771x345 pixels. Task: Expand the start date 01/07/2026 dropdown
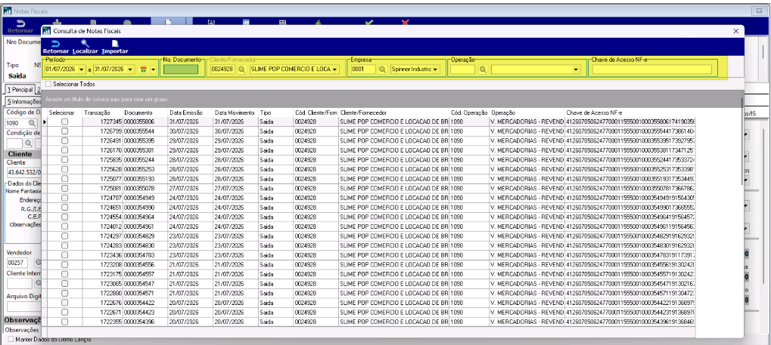pyautogui.click(x=82, y=69)
